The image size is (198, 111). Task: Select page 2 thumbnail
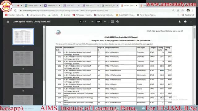click(23, 59)
